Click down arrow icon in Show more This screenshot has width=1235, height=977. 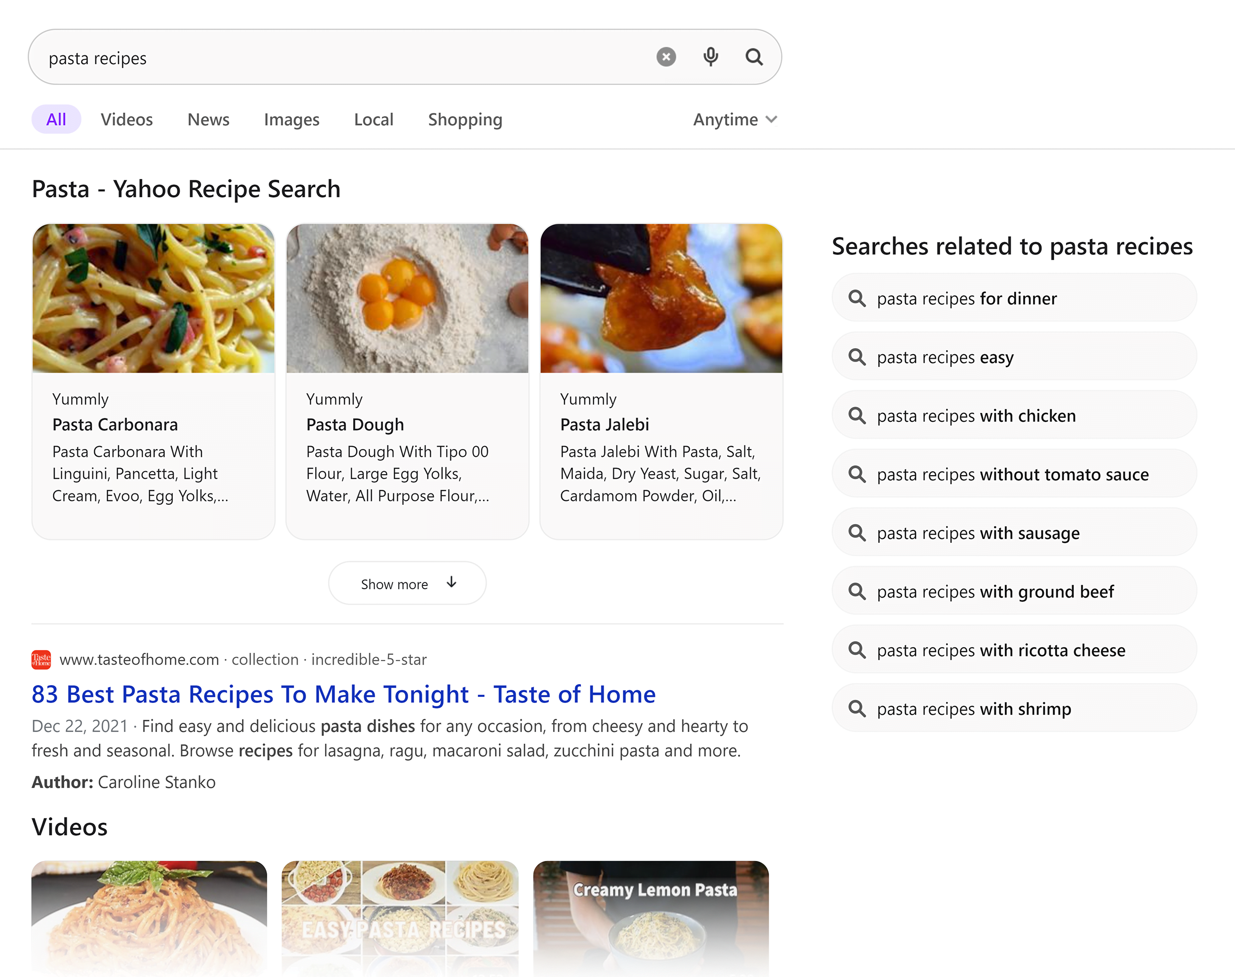coord(452,582)
